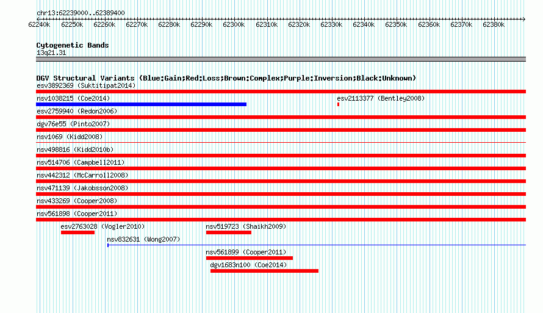Select the small red esv2113377 marker

click(339, 104)
